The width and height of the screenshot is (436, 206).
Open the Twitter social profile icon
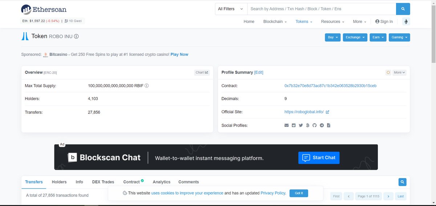point(300,125)
